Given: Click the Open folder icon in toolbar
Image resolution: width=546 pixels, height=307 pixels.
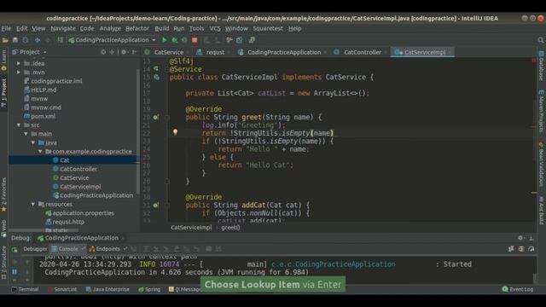Looking at the screenshot, I should pos(5,40).
